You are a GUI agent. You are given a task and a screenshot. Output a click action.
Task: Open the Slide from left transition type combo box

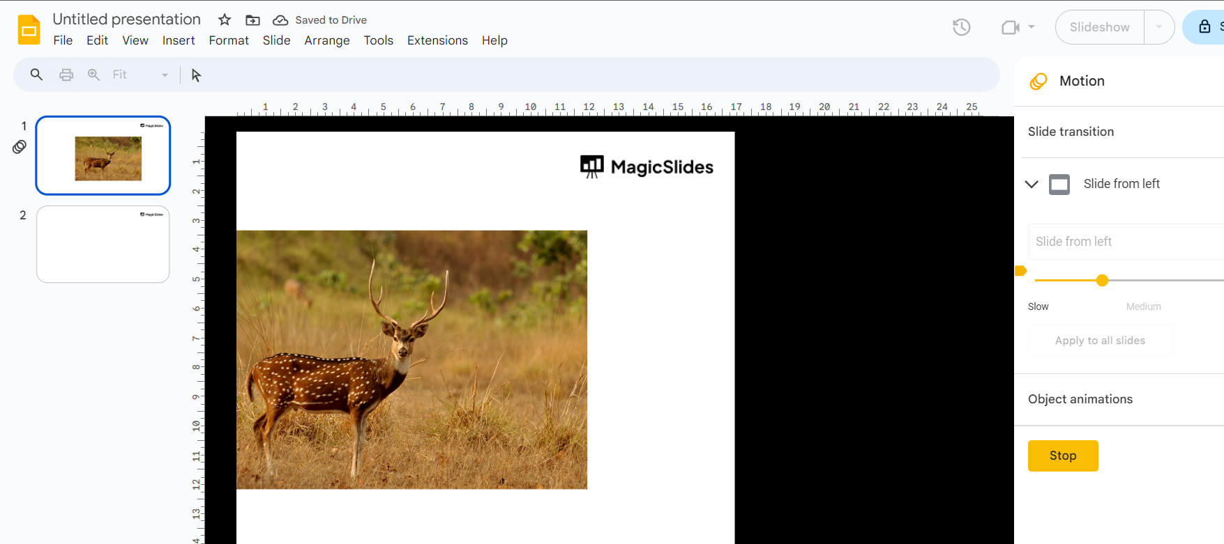tap(1124, 242)
